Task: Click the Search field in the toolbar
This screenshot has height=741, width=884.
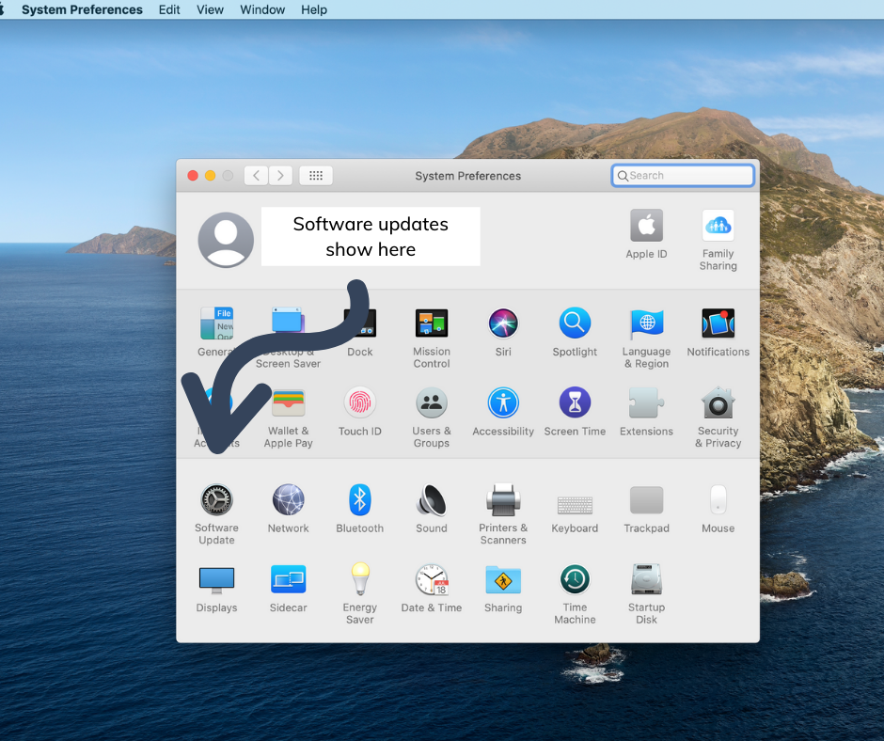Action: tap(683, 176)
